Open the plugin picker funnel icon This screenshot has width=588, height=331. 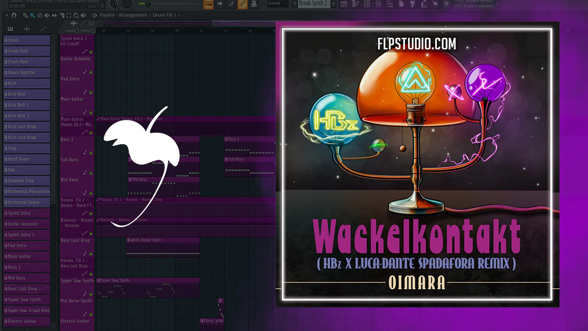pyautogui.click(x=412, y=4)
